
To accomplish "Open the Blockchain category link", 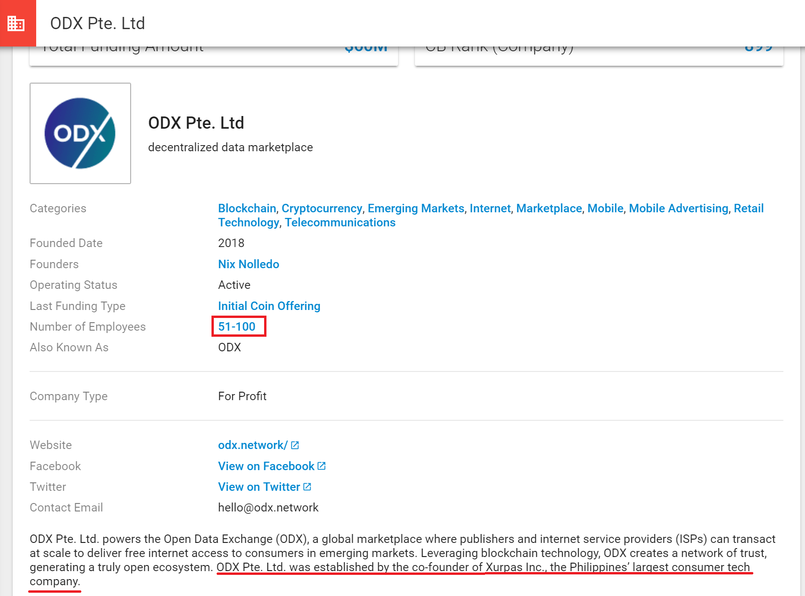I will (x=247, y=209).
